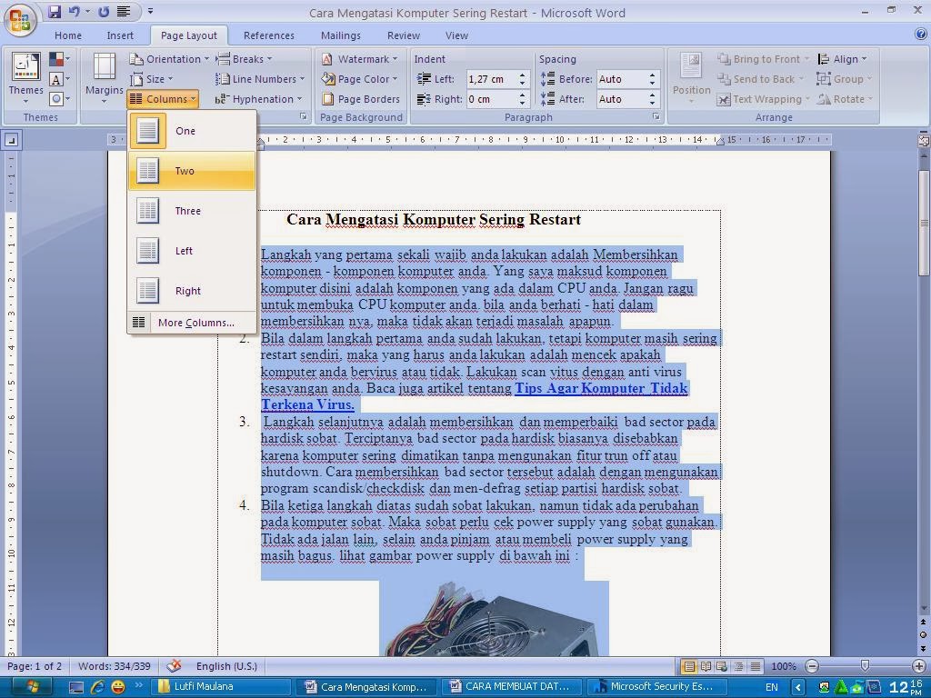This screenshot has width=931, height=698.
Task: Open Watermark dropdown
Action: 359,59
